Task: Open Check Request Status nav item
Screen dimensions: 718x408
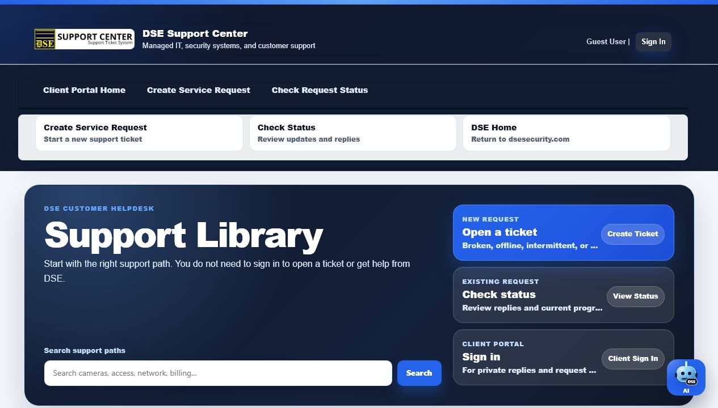Action: point(320,90)
